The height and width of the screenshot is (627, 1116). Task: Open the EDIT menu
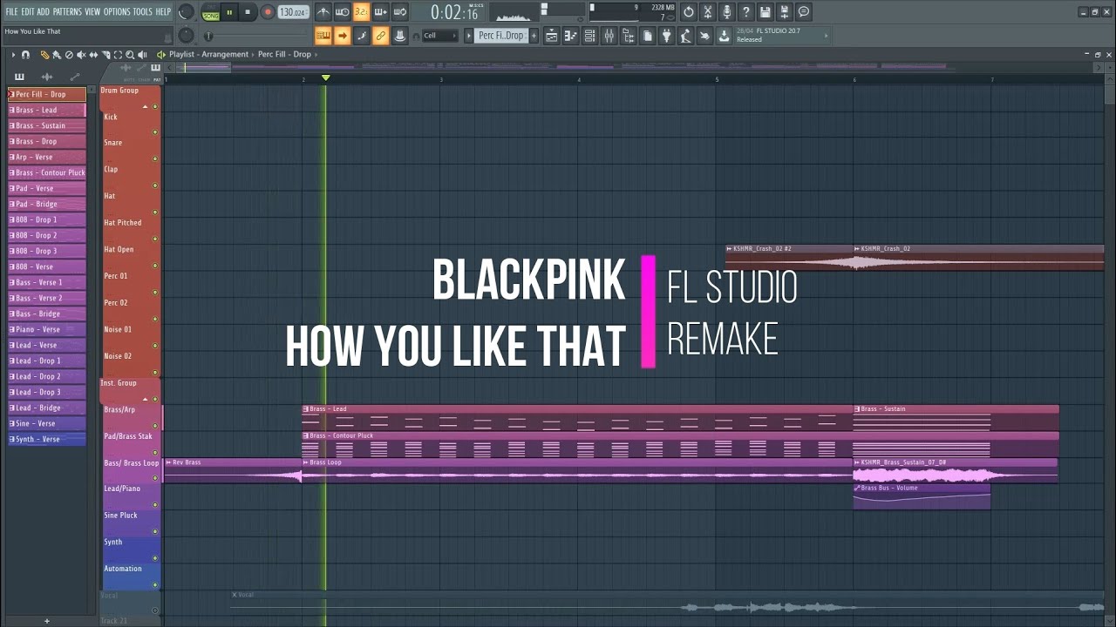28,11
